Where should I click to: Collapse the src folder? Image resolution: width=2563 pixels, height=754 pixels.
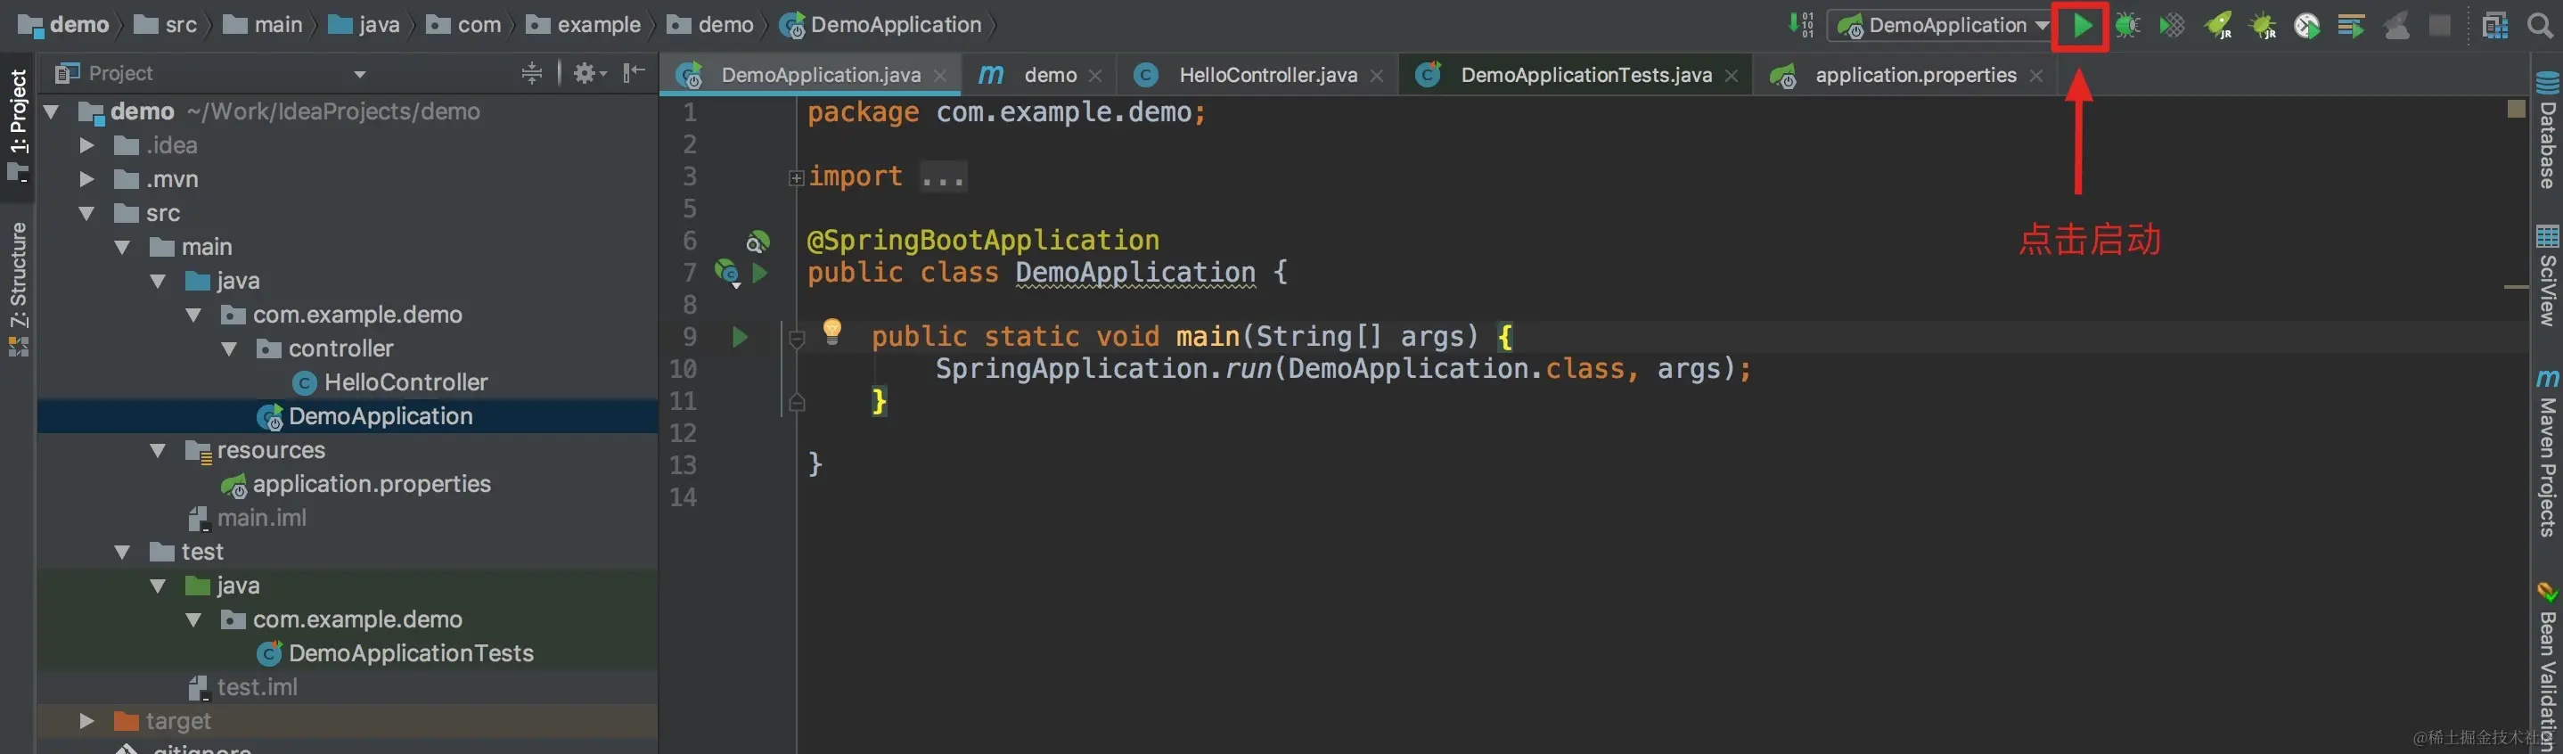pos(86,213)
